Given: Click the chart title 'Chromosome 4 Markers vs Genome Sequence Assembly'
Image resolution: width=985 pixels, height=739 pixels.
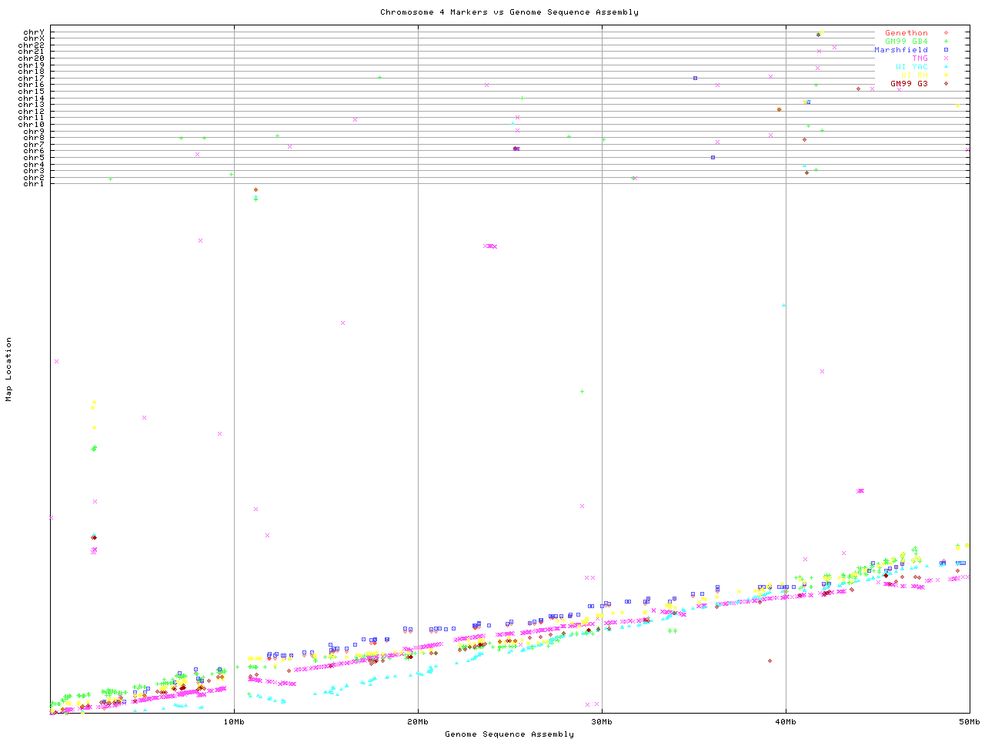Looking at the screenshot, I should coord(509,12).
